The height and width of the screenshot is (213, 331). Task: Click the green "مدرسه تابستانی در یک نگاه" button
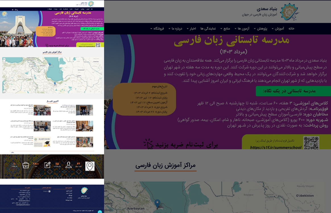pyautogui.click(x=293, y=91)
